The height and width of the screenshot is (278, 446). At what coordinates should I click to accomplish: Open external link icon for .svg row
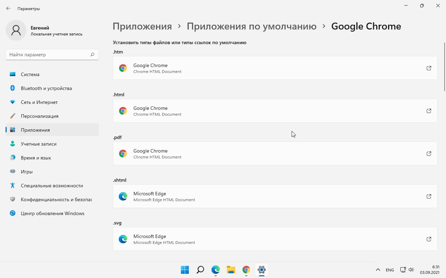pyautogui.click(x=429, y=239)
